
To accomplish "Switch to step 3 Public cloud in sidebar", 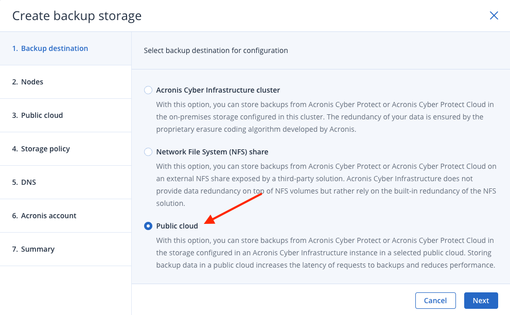I will (x=66, y=115).
